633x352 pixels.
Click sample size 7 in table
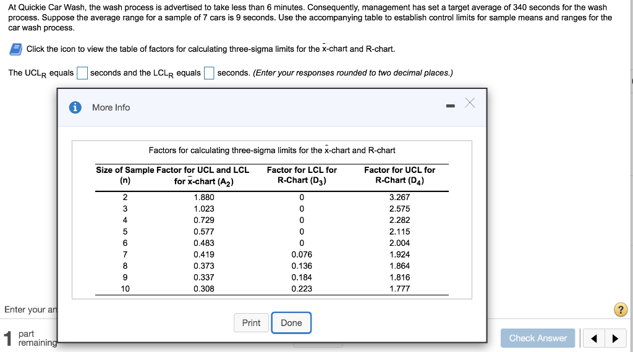click(125, 254)
